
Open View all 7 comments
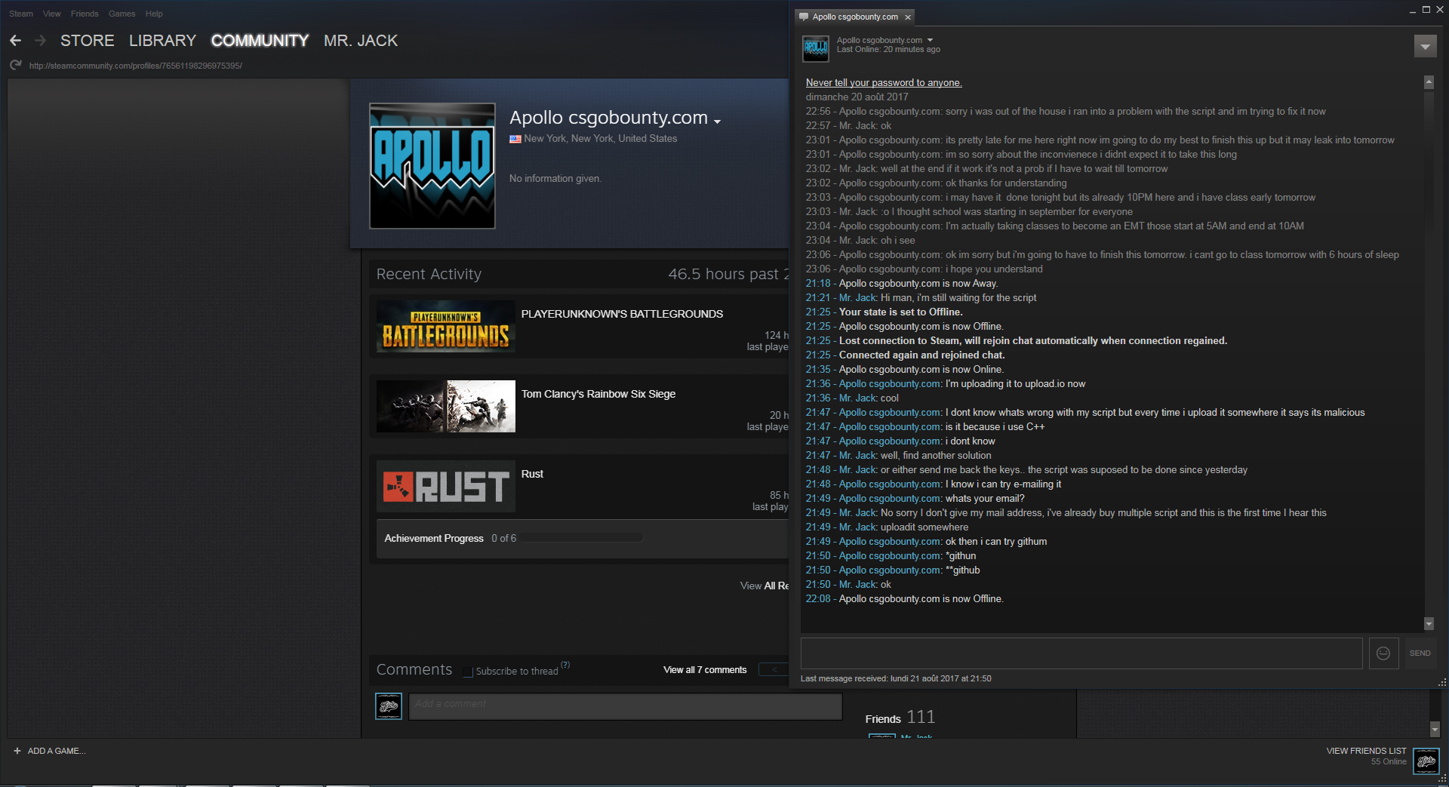point(705,670)
